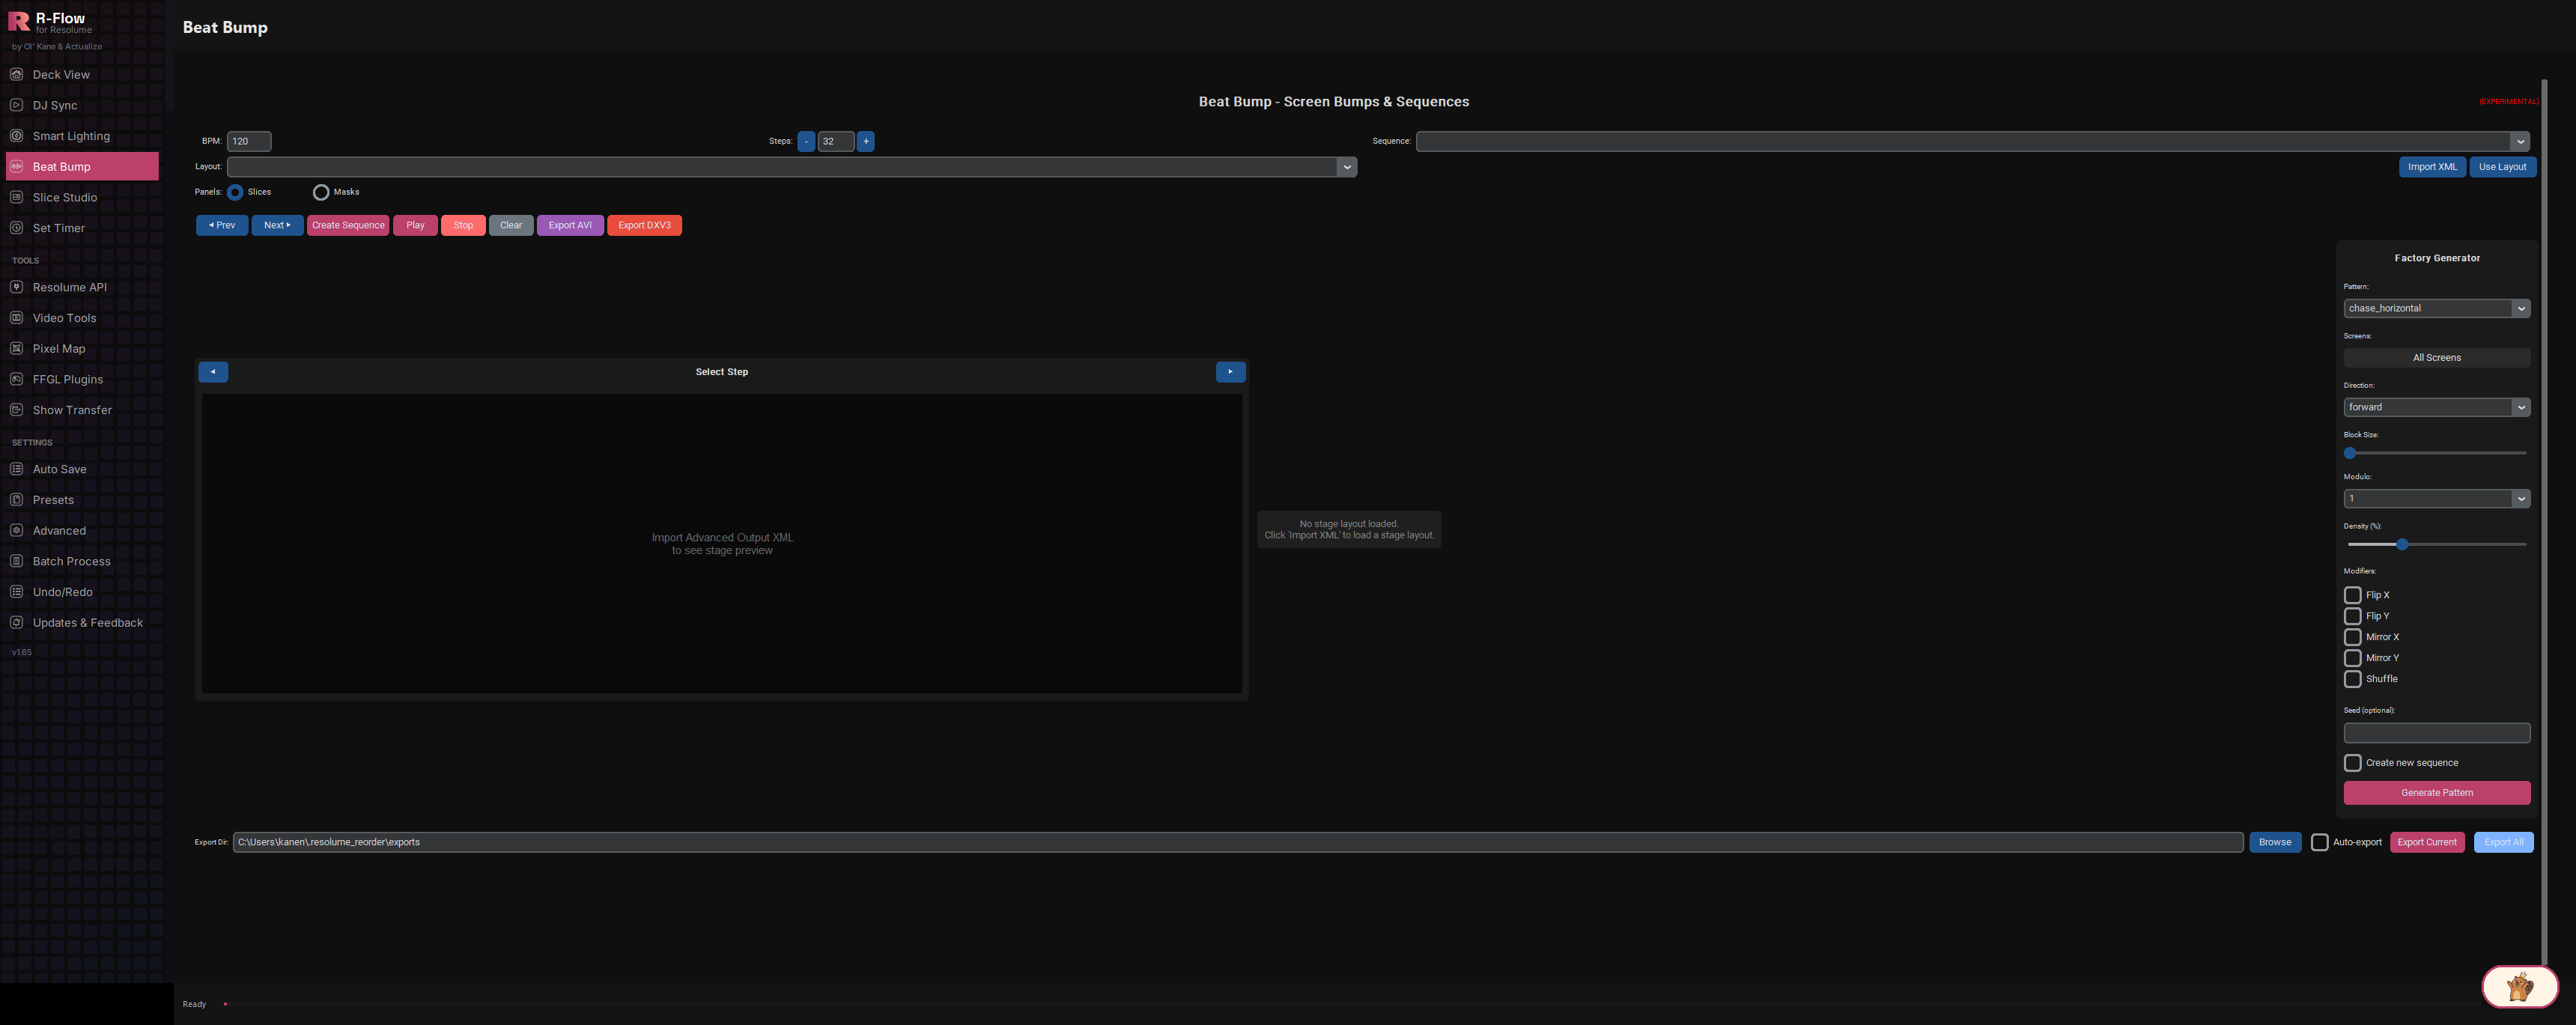Enable the Mirror Y modifier
Screen dimensions: 2576x1025
tap(2352, 658)
